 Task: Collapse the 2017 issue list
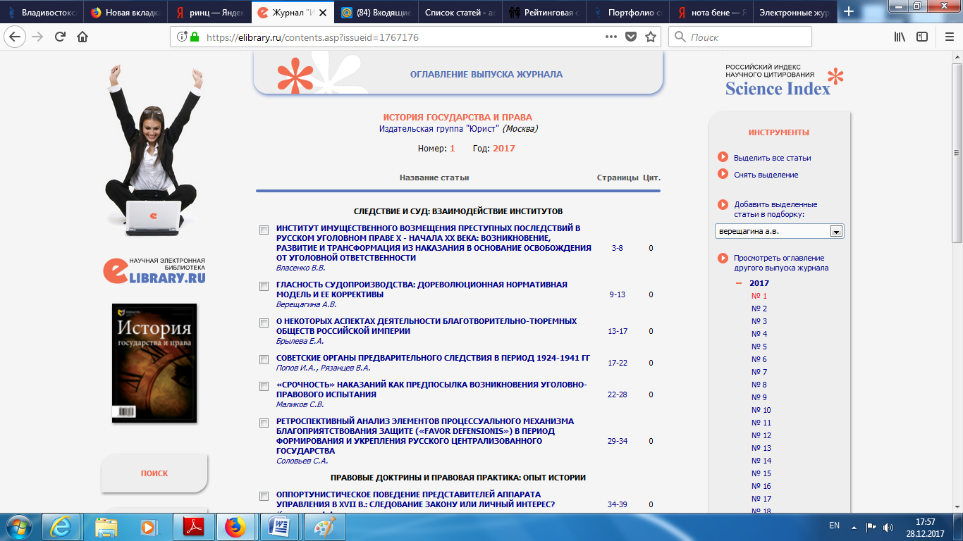click(739, 283)
